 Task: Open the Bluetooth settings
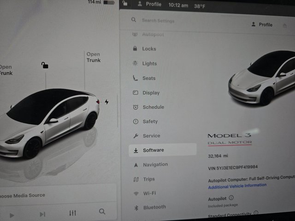click(x=154, y=207)
